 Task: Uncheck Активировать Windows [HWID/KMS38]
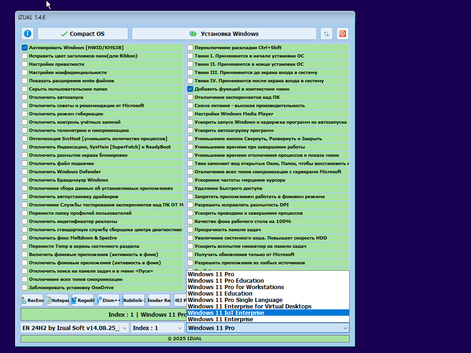click(x=25, y=47)
